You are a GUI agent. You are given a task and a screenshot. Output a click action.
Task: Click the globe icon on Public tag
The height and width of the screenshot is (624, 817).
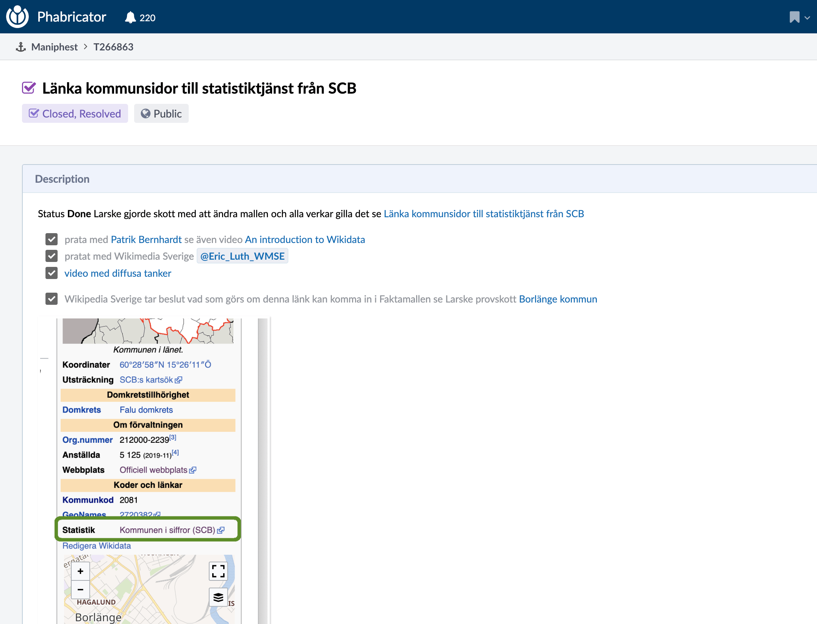point(146,114)
